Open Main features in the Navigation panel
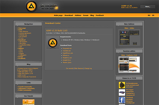Image resolution: width=159 pixels, height=105 pixels. click(24, 32)
